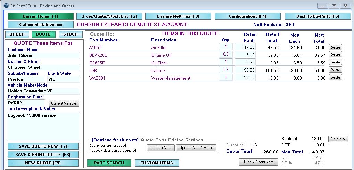Screen dimensions: 354x170
Task: Click Retail Each 47.50 for Air Filter
Action: point(245,47)
